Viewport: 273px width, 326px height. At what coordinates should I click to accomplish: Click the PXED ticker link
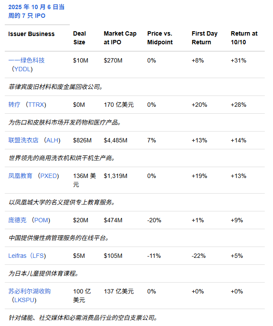click(49, 176)
